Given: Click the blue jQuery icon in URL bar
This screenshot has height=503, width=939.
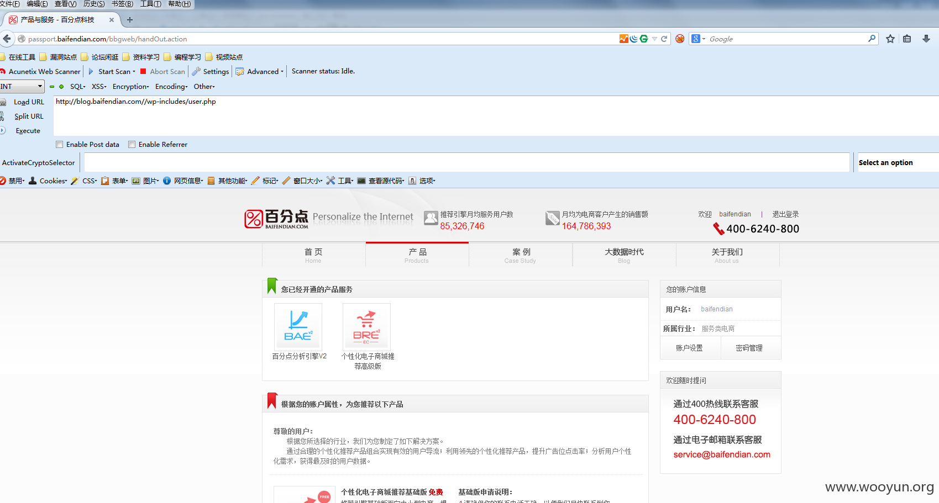Looking at the screenshot, I should point(634,39).
